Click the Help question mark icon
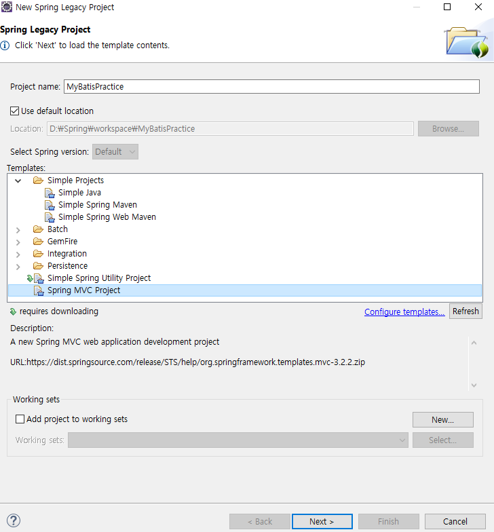494x532 pixels. (14, 520)
